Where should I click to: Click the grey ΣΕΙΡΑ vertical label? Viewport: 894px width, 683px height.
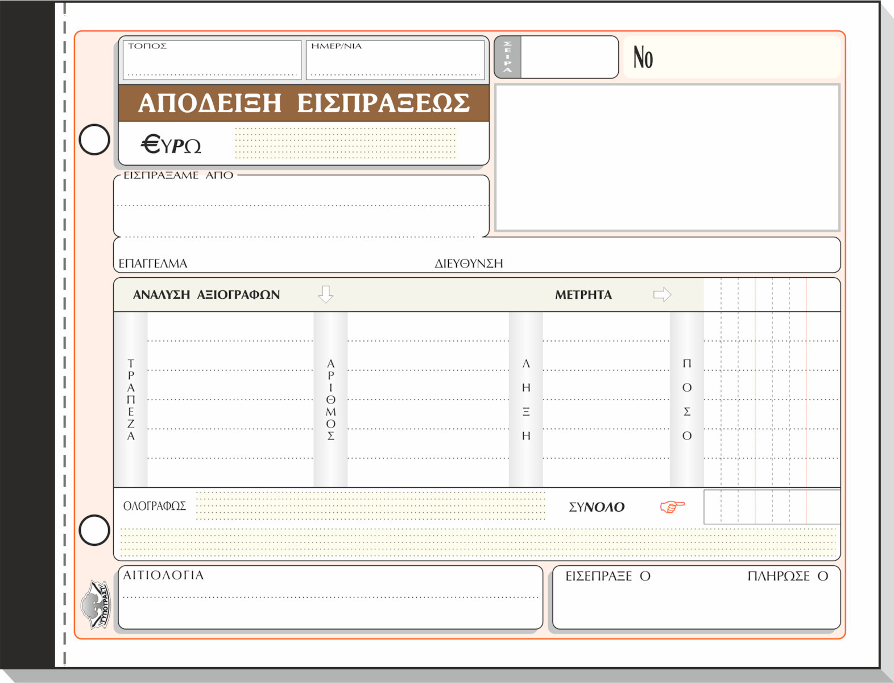click(507, 57)
